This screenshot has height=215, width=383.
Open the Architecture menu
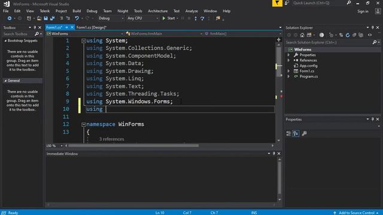pos(158,11)
